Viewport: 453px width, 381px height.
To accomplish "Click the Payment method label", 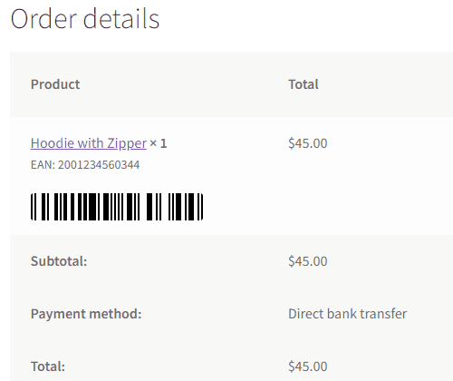I will point(86,314).
